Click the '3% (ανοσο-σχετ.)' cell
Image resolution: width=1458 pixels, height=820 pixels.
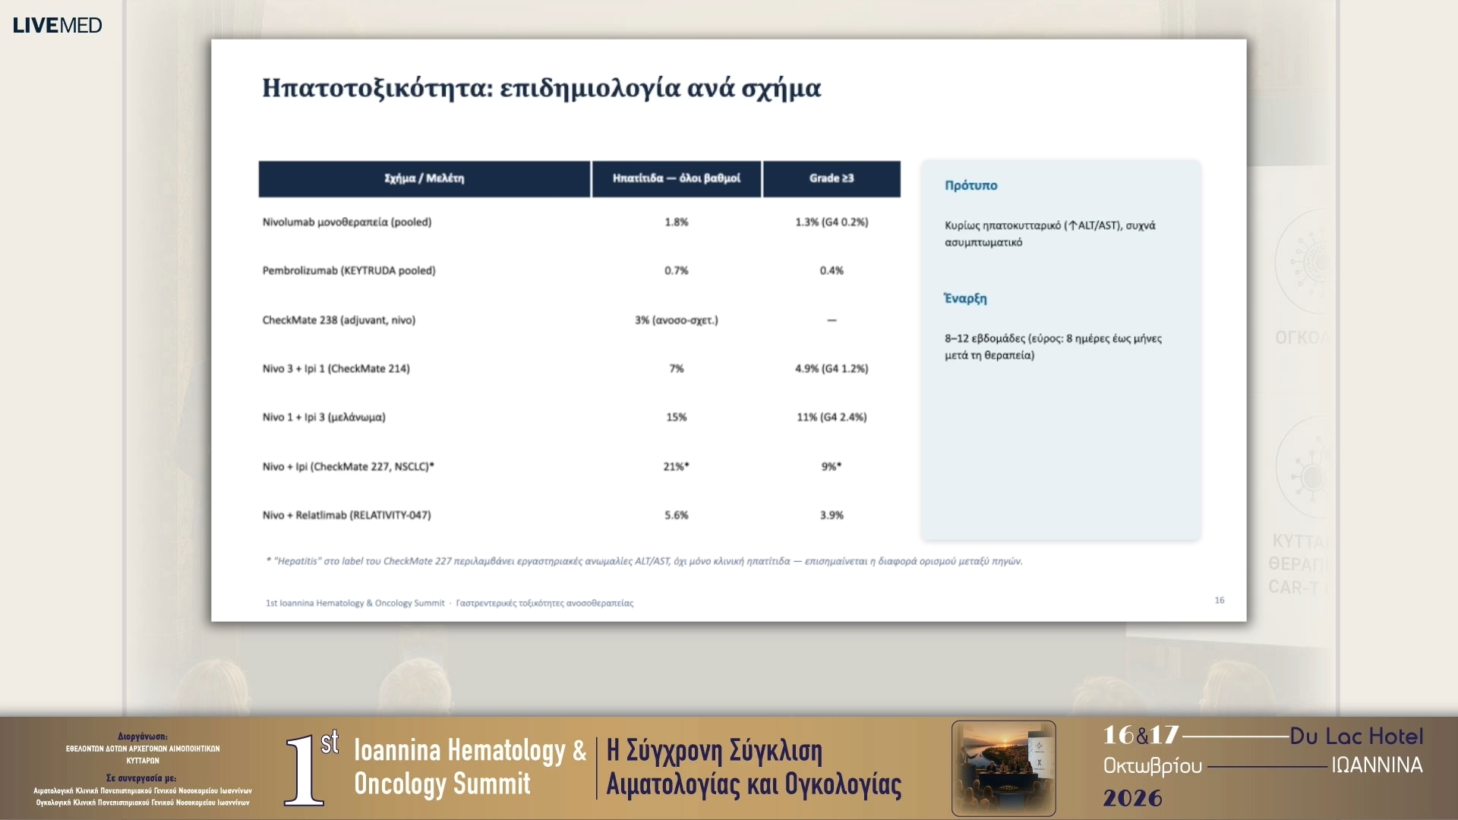coord(676,320)
